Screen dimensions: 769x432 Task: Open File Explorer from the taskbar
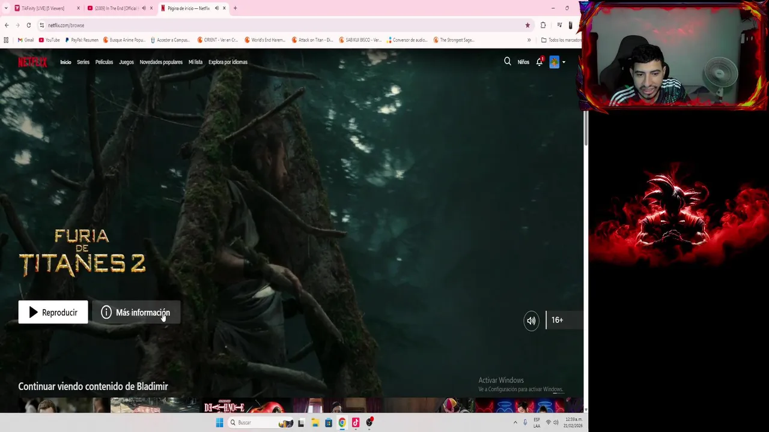click(x=315, y=422)
